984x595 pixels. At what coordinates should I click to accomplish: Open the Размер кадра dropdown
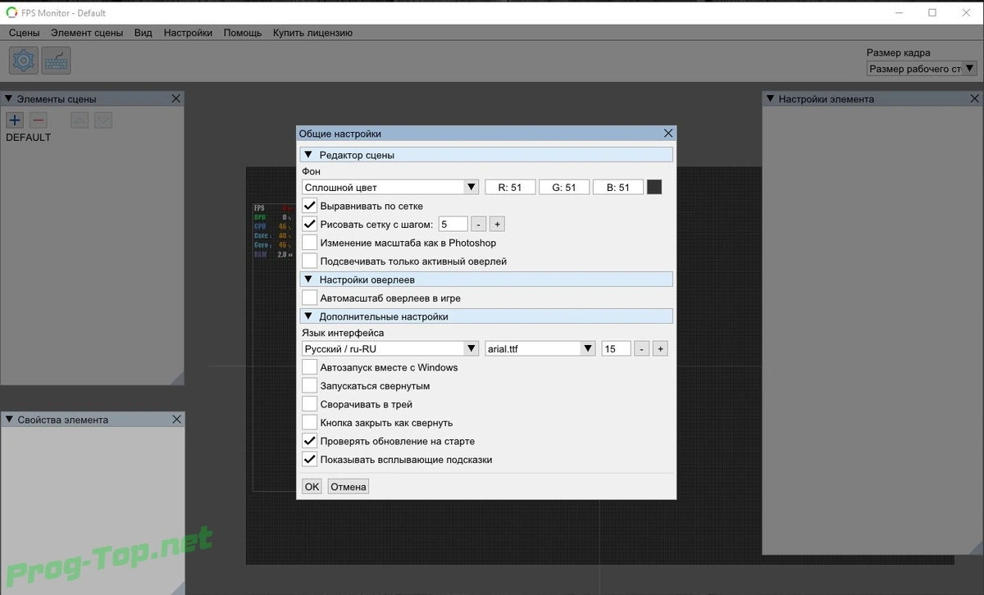[x=922, y=69]
